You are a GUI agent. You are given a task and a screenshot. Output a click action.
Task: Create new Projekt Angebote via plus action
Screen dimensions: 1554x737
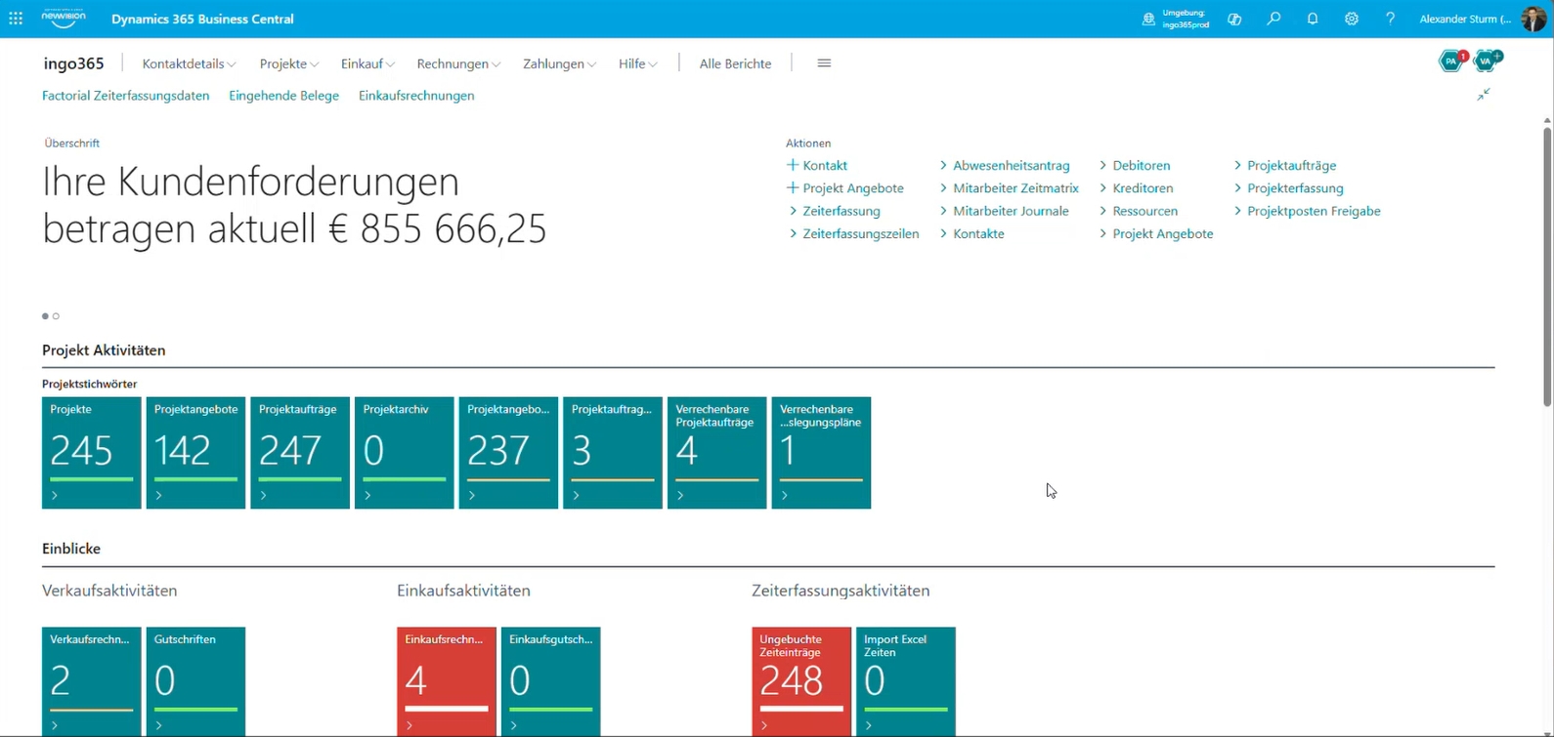(x=845, y=188)
